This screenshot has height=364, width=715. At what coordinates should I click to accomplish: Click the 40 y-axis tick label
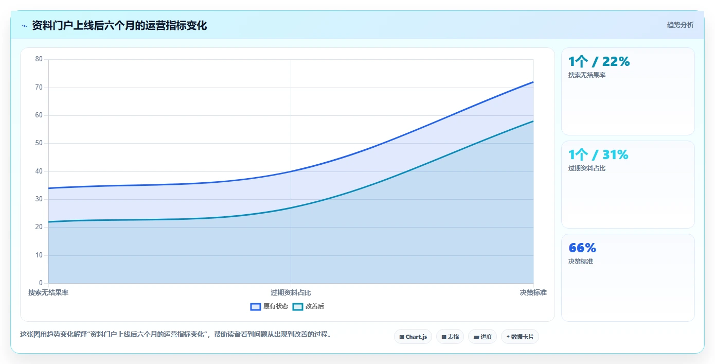tap(39, 171)
